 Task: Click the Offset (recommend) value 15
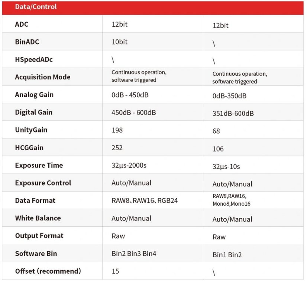[x=115, y=271]
